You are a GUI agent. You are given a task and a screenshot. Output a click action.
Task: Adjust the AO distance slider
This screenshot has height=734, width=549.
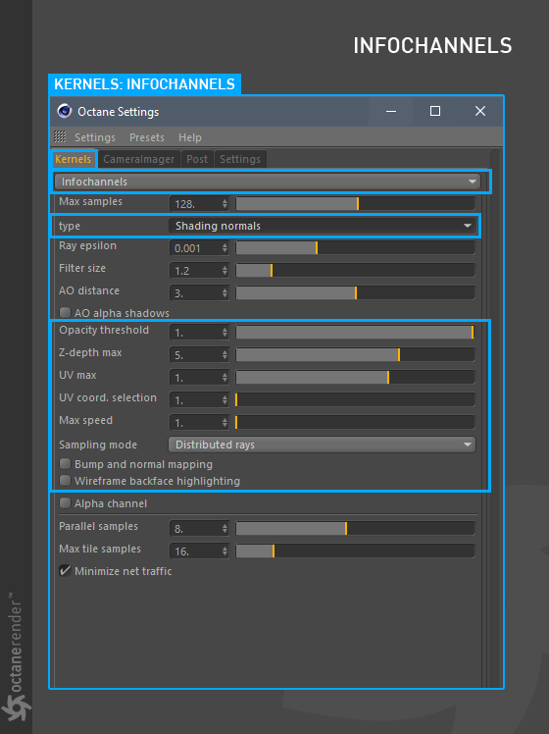(x=356, y=293)
